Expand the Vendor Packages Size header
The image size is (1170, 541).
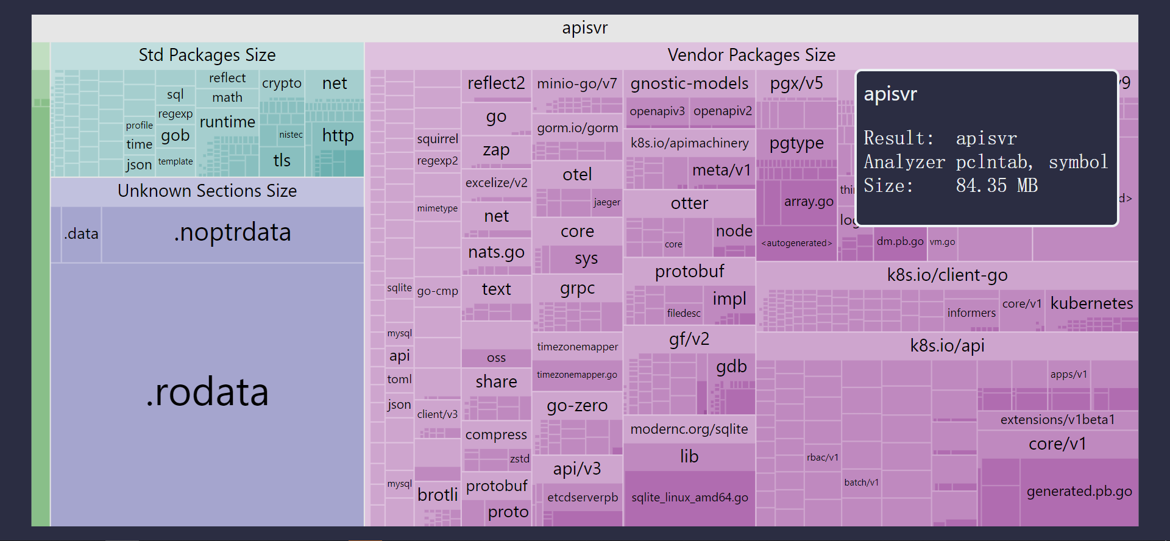click(x=751, y=55)
